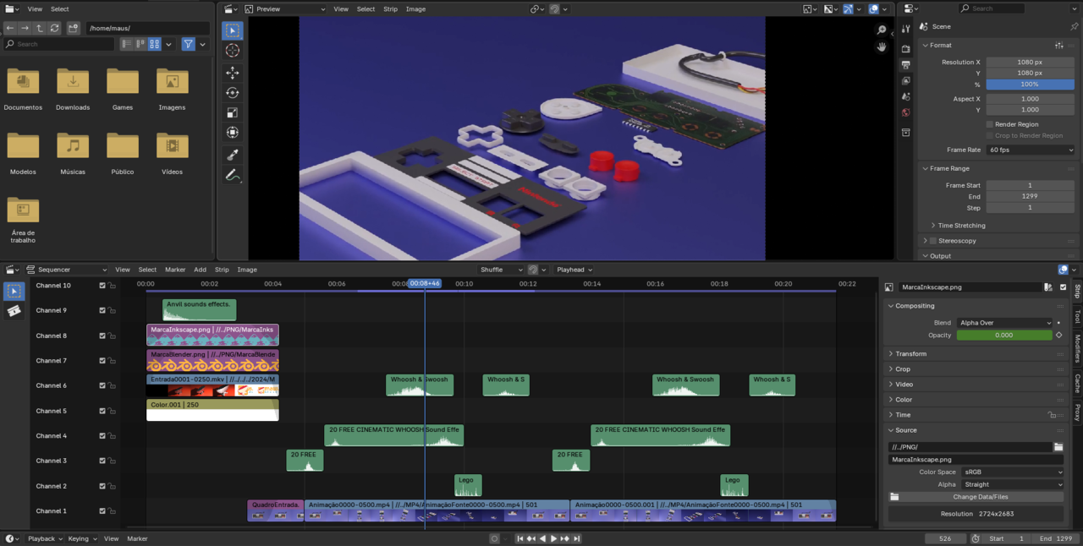This screenshot has width=1083, height=546.
Task: Open the Shuffle overlap mode dropdown
Action: (501, 270)
